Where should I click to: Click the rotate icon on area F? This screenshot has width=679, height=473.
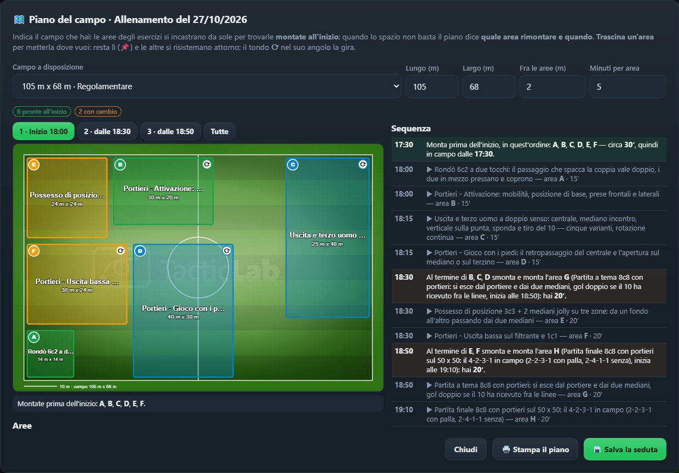tap(120, 251)
